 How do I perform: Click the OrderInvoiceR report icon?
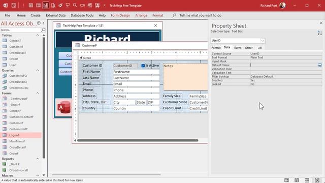5,170
